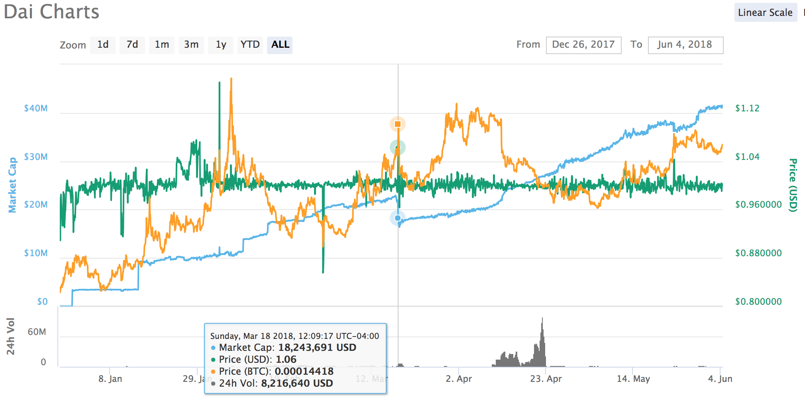
Task: Edit the To date Jun 4, 2018
Action: [x=685, y=45]
